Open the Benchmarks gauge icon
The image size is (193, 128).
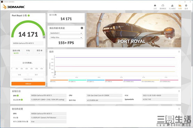point(163,6)
